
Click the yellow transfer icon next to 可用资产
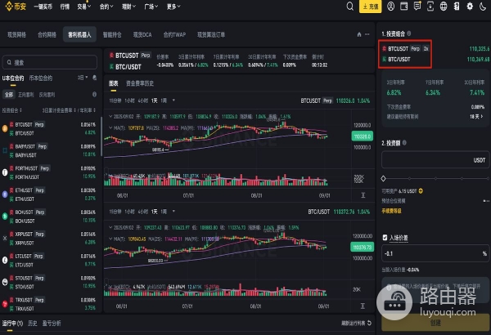[421, 191]
